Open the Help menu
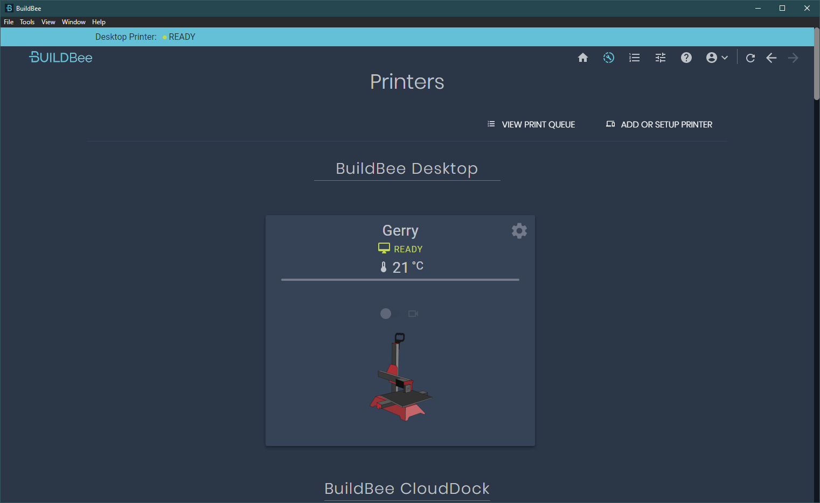820x503 pixels. (x=99, y=22)
